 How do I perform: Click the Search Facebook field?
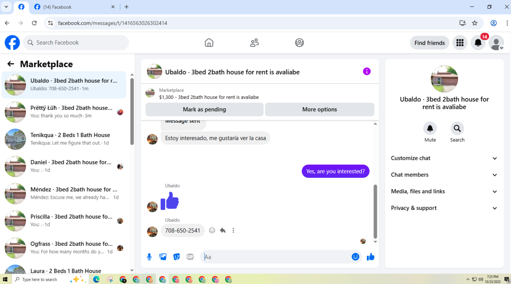click(76, 43)
